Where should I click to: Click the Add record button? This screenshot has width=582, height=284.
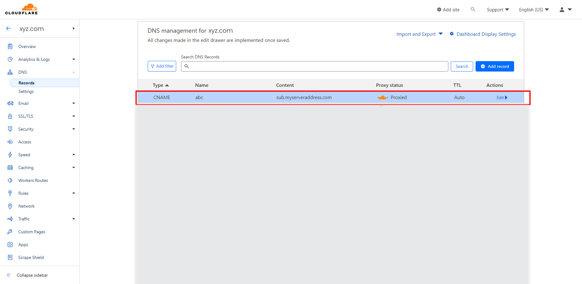click(495, 66)
